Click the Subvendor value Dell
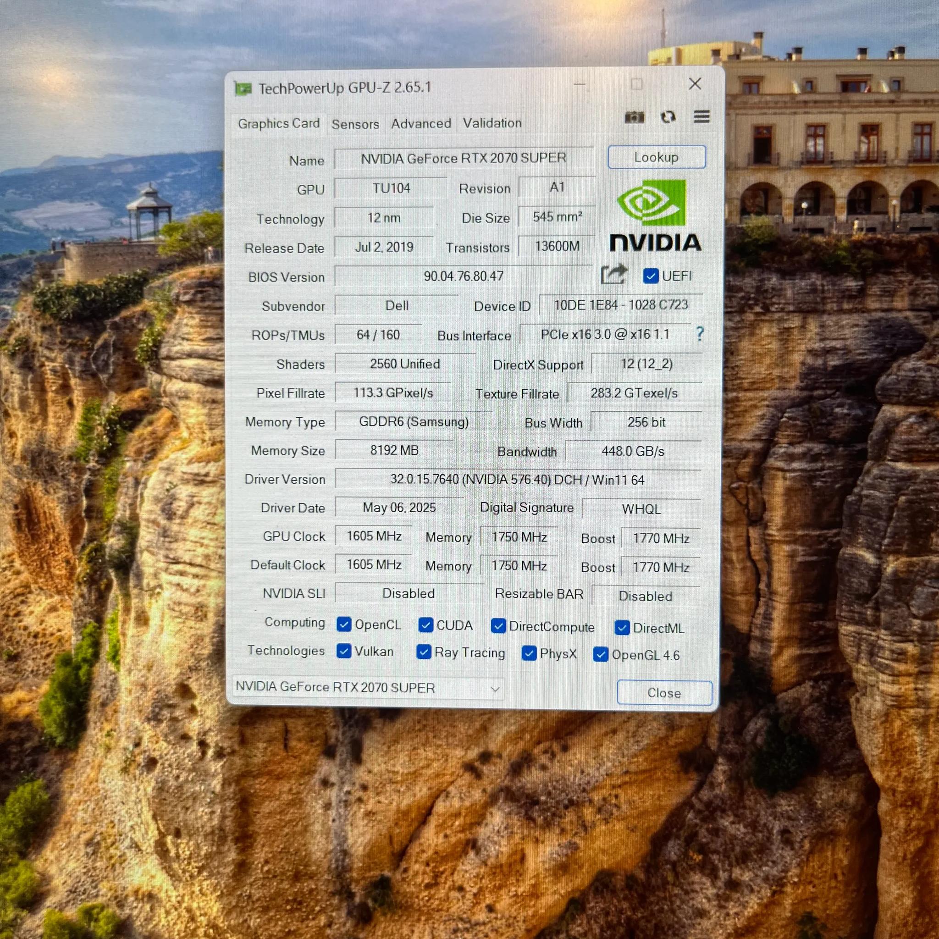 pyautogui.click(x=397, y=305)
